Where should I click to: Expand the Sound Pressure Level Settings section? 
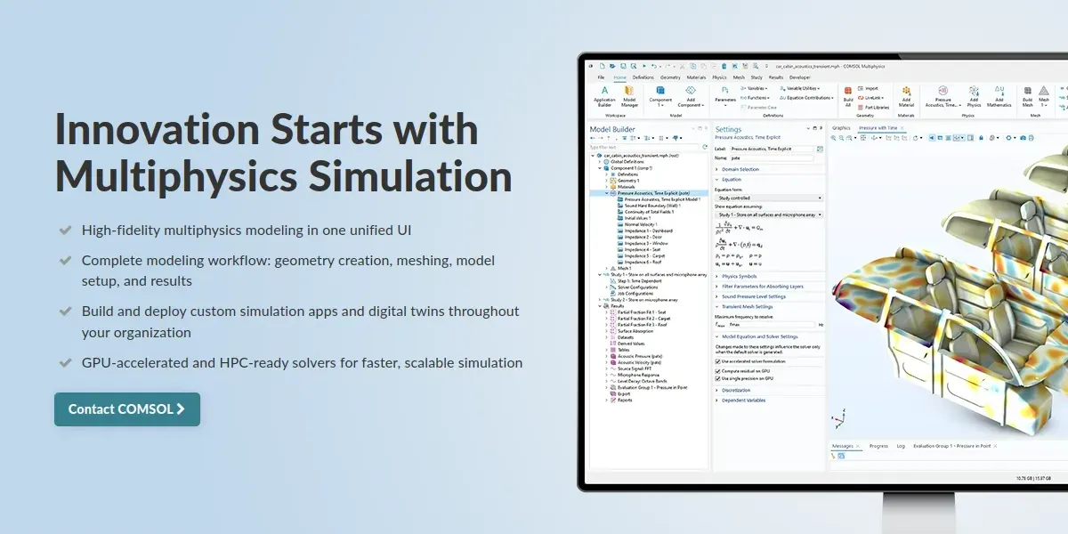[752, 296]
